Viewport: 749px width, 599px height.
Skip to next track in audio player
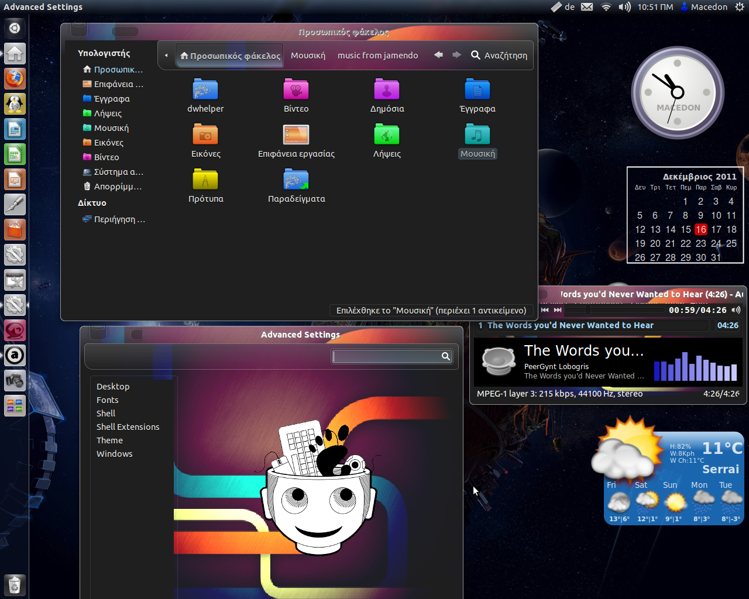click(x=558, y=310)
